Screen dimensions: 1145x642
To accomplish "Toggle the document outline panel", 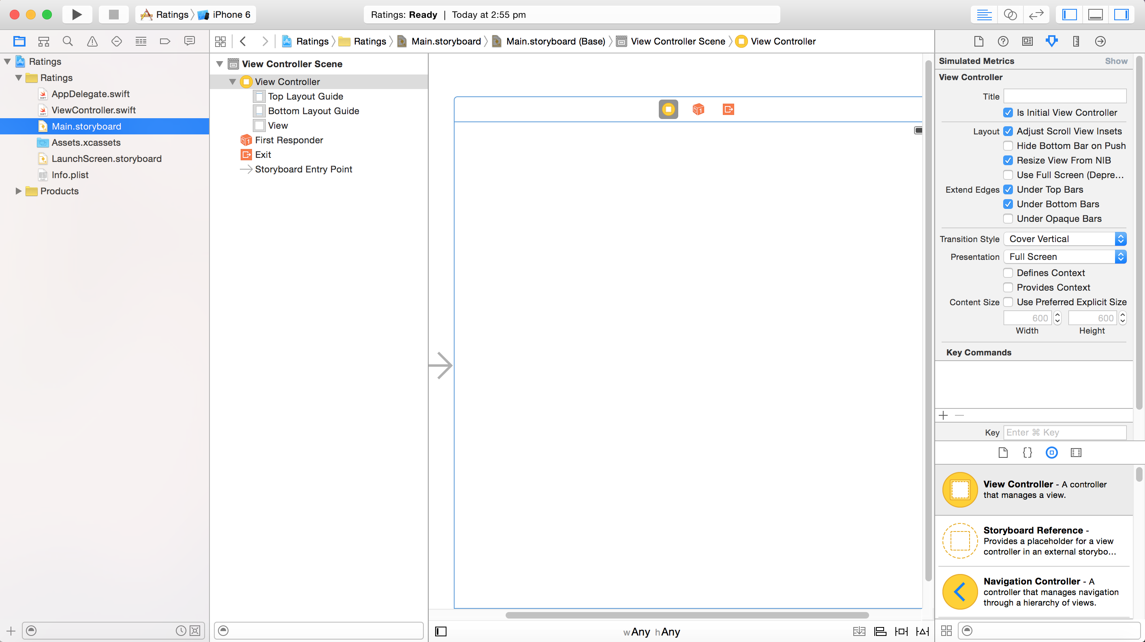I will point(441,631).
